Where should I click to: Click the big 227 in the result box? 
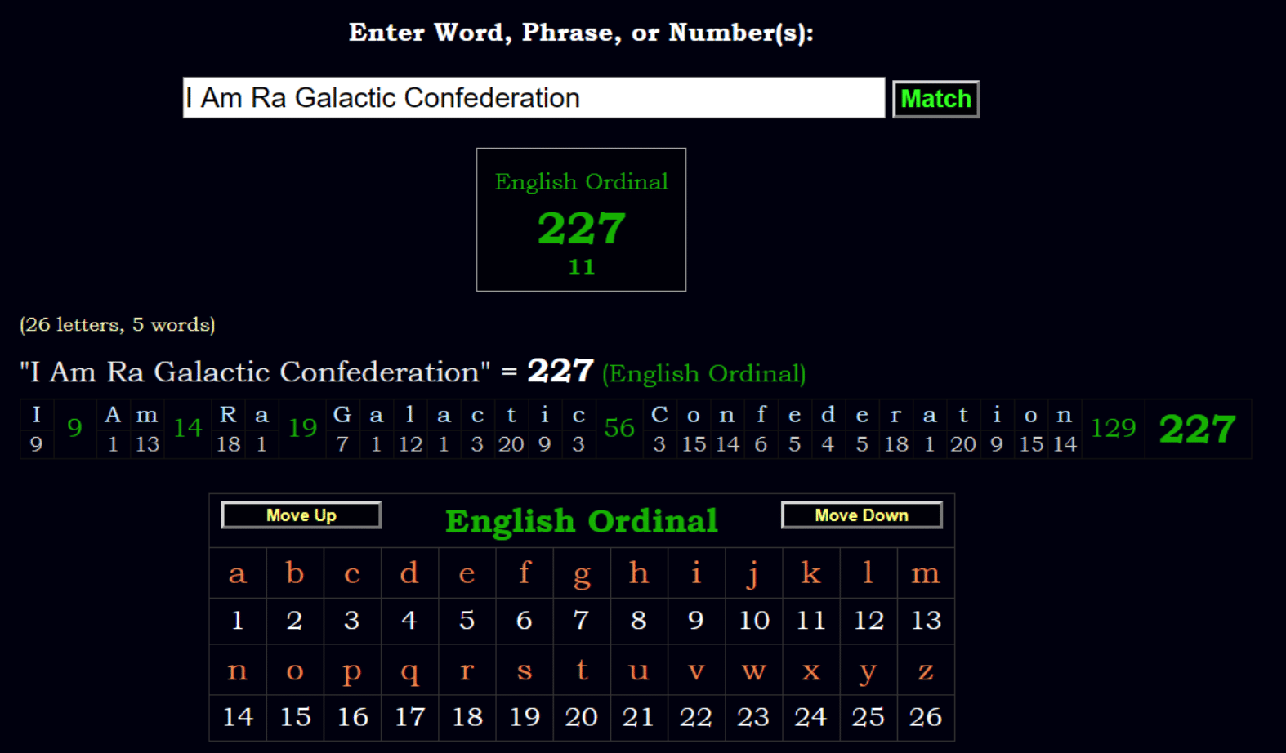581,228
